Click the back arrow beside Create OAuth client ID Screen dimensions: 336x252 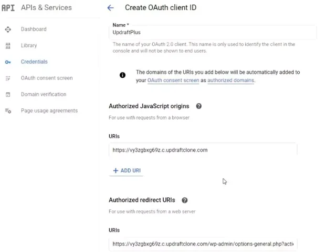coord(110,8)
